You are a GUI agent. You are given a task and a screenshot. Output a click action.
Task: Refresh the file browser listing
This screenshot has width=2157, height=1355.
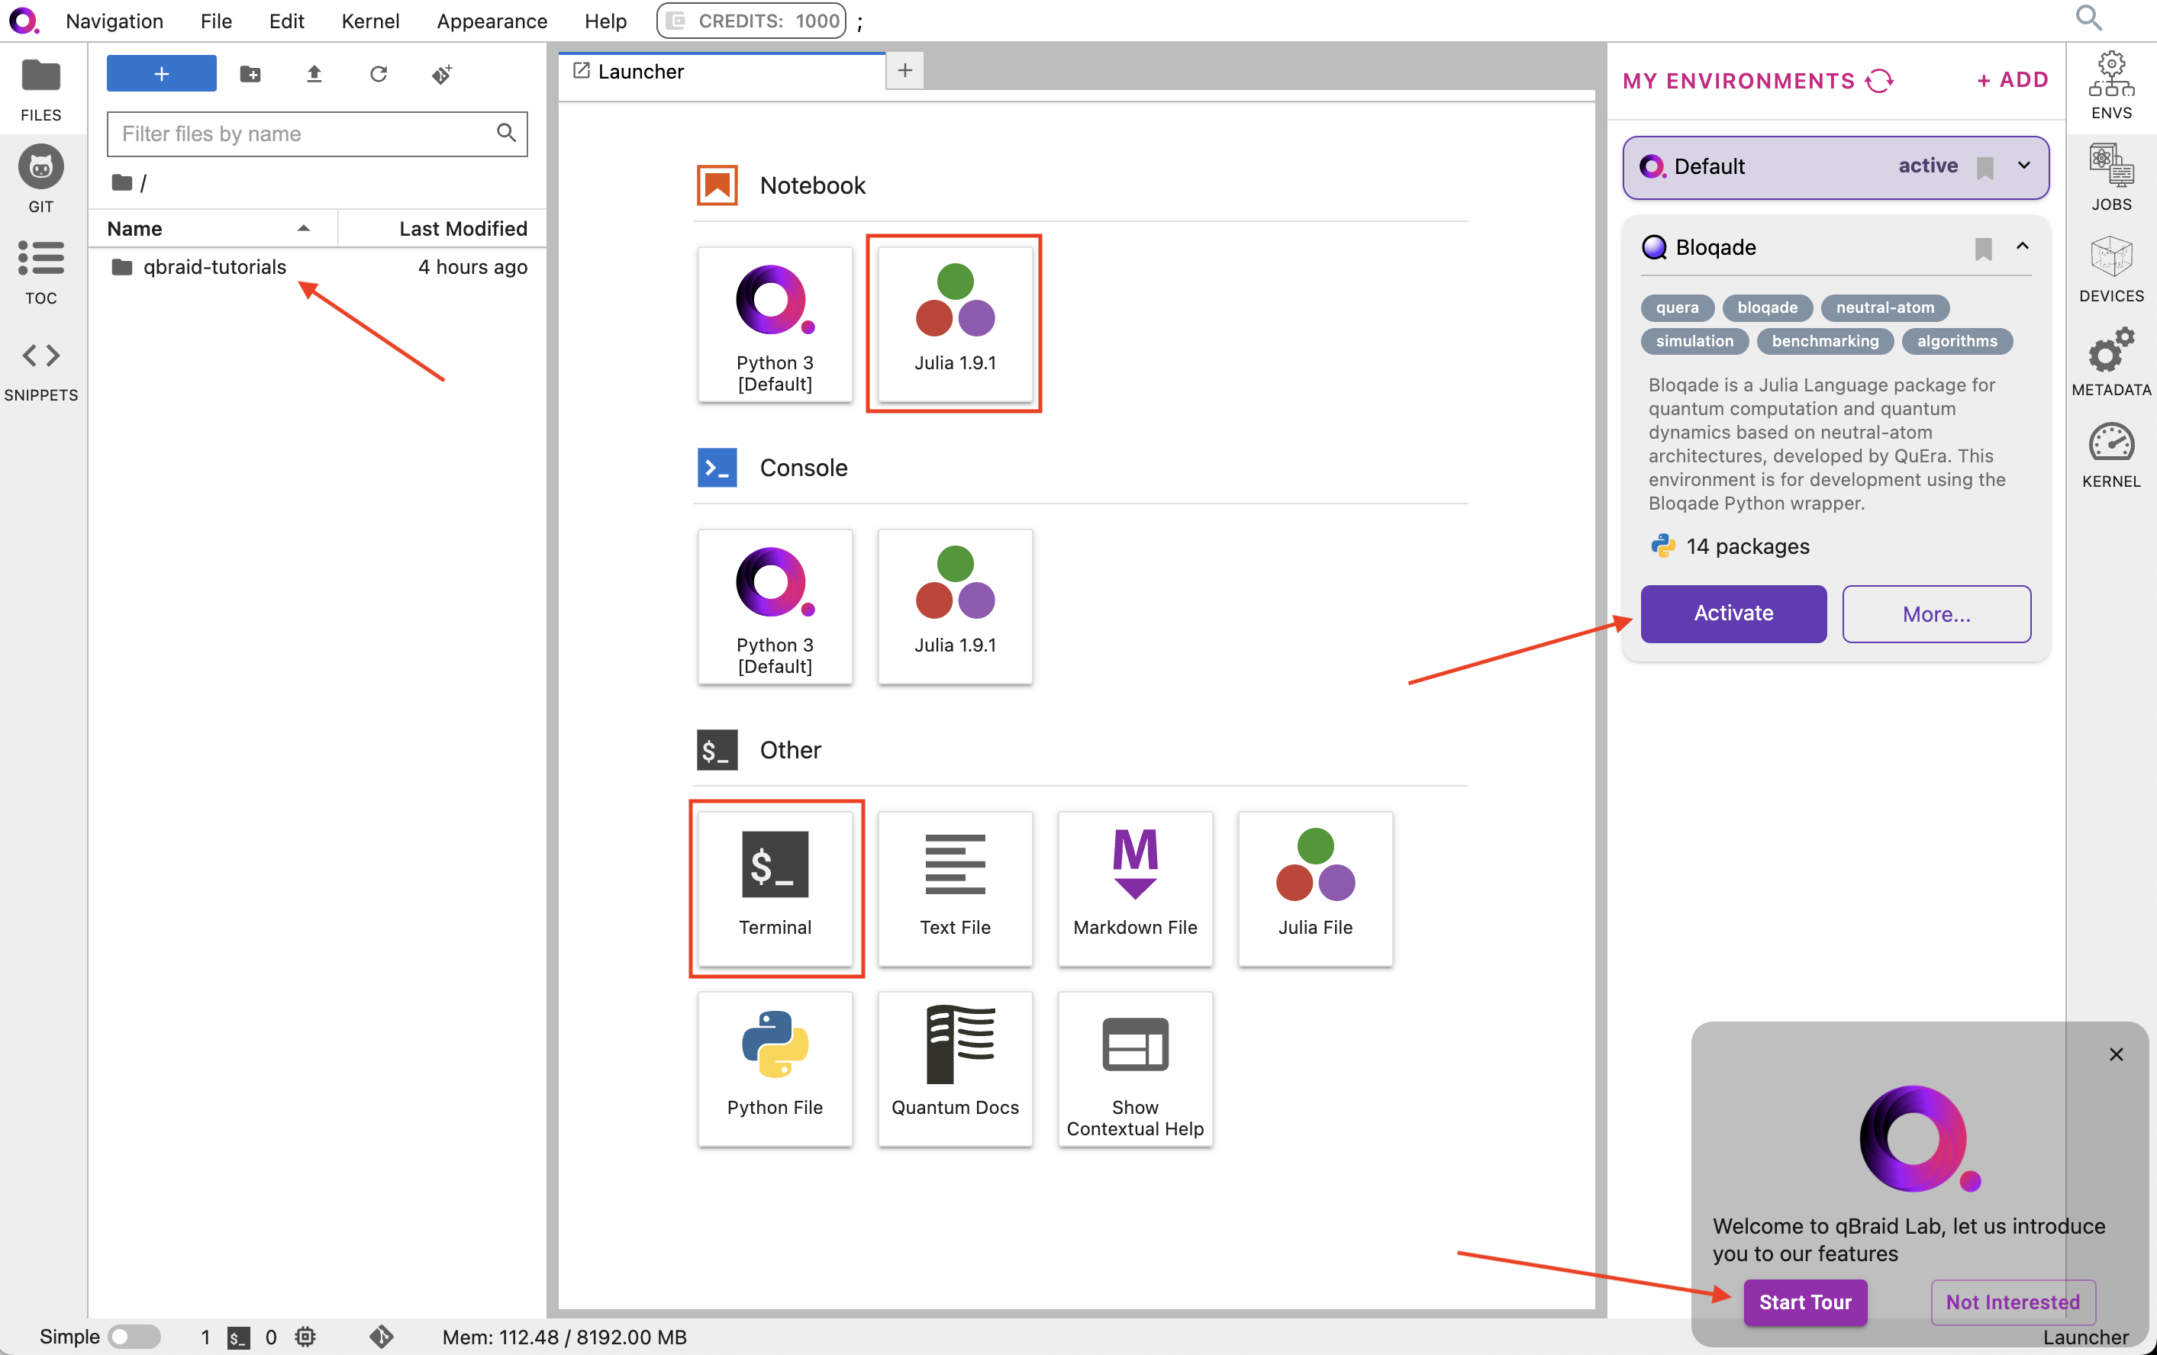tap(378, 74)
